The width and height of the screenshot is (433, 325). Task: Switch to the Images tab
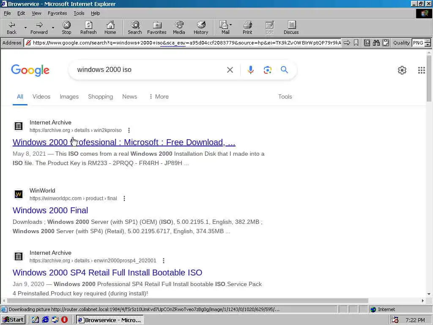[x=69, y=97]
